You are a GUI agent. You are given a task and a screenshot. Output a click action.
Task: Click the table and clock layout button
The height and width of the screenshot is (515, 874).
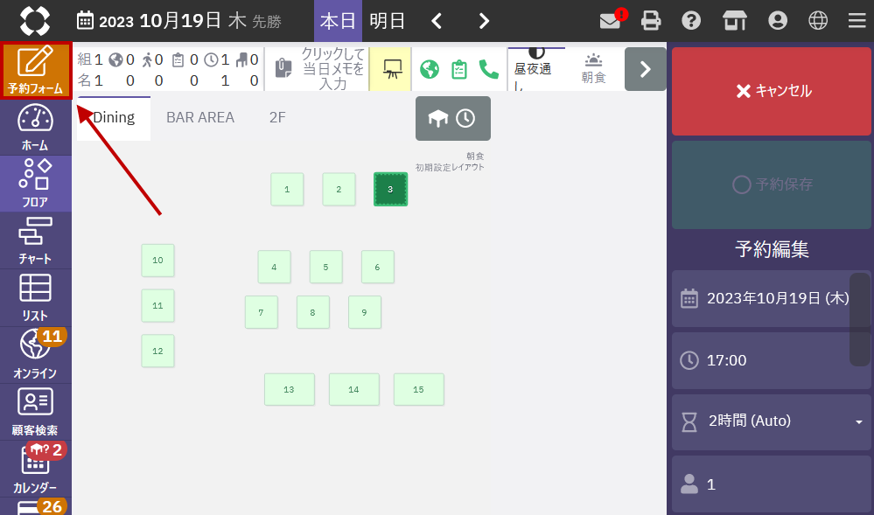pyautogui.click(x=452, y=118)
